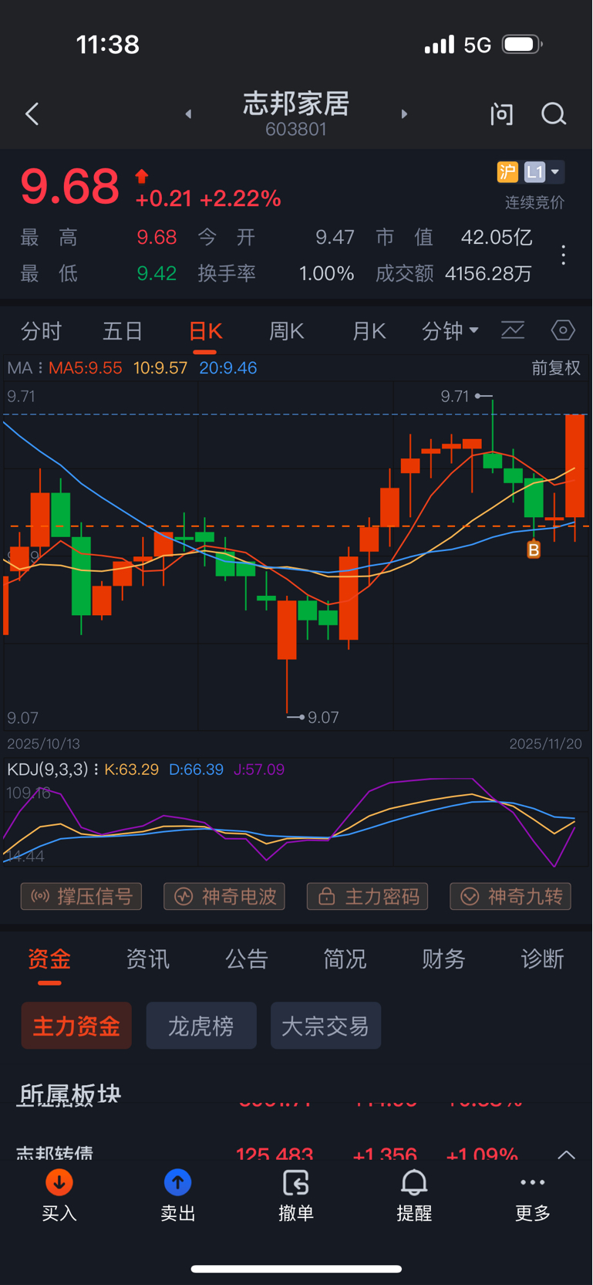
Task: Open the L1 quote level dropdown
Action: (543, 171)
